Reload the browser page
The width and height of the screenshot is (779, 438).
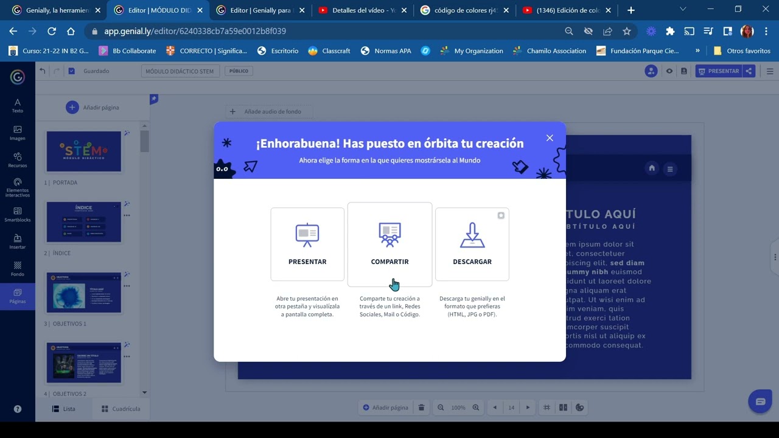pos(52,31)
